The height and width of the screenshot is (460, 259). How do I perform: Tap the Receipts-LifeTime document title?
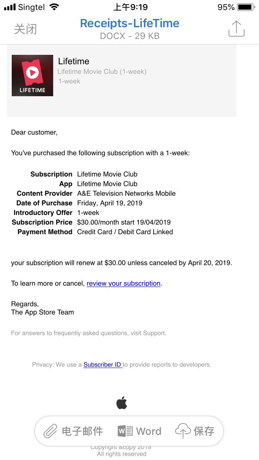point(129,23)
